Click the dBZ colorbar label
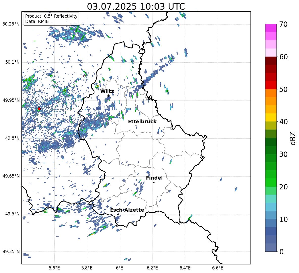 (293, 138)
